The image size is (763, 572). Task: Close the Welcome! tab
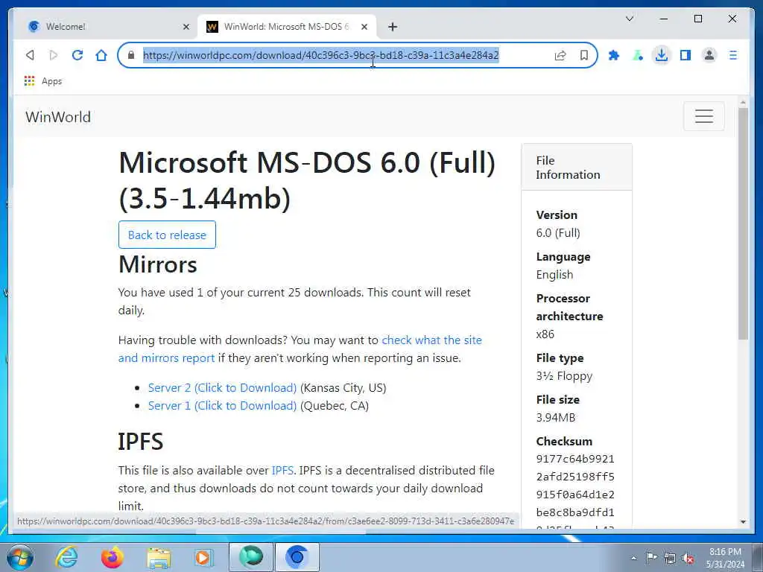186,27
